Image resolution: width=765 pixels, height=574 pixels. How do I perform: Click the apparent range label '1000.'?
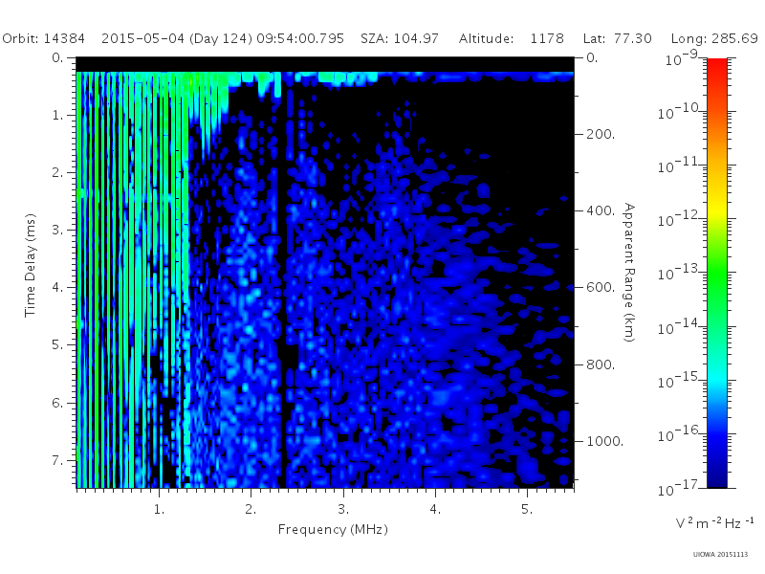tap(605, 441)
